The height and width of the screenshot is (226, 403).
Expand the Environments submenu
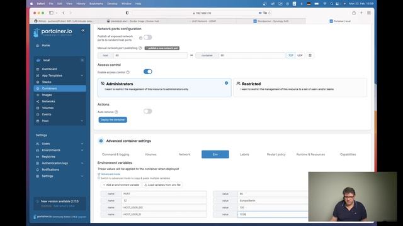[82, 150]
